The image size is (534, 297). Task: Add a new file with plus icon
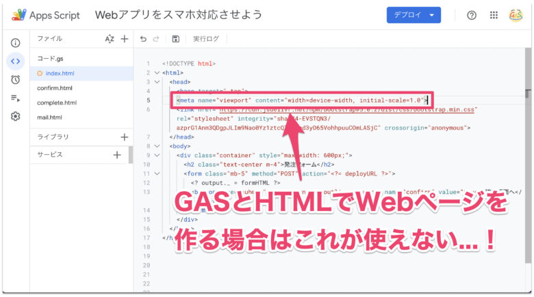point(125,39)
